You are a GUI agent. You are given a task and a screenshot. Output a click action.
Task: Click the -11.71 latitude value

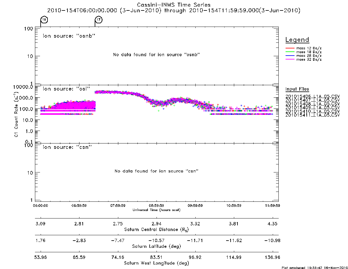(x=195, y=241)
